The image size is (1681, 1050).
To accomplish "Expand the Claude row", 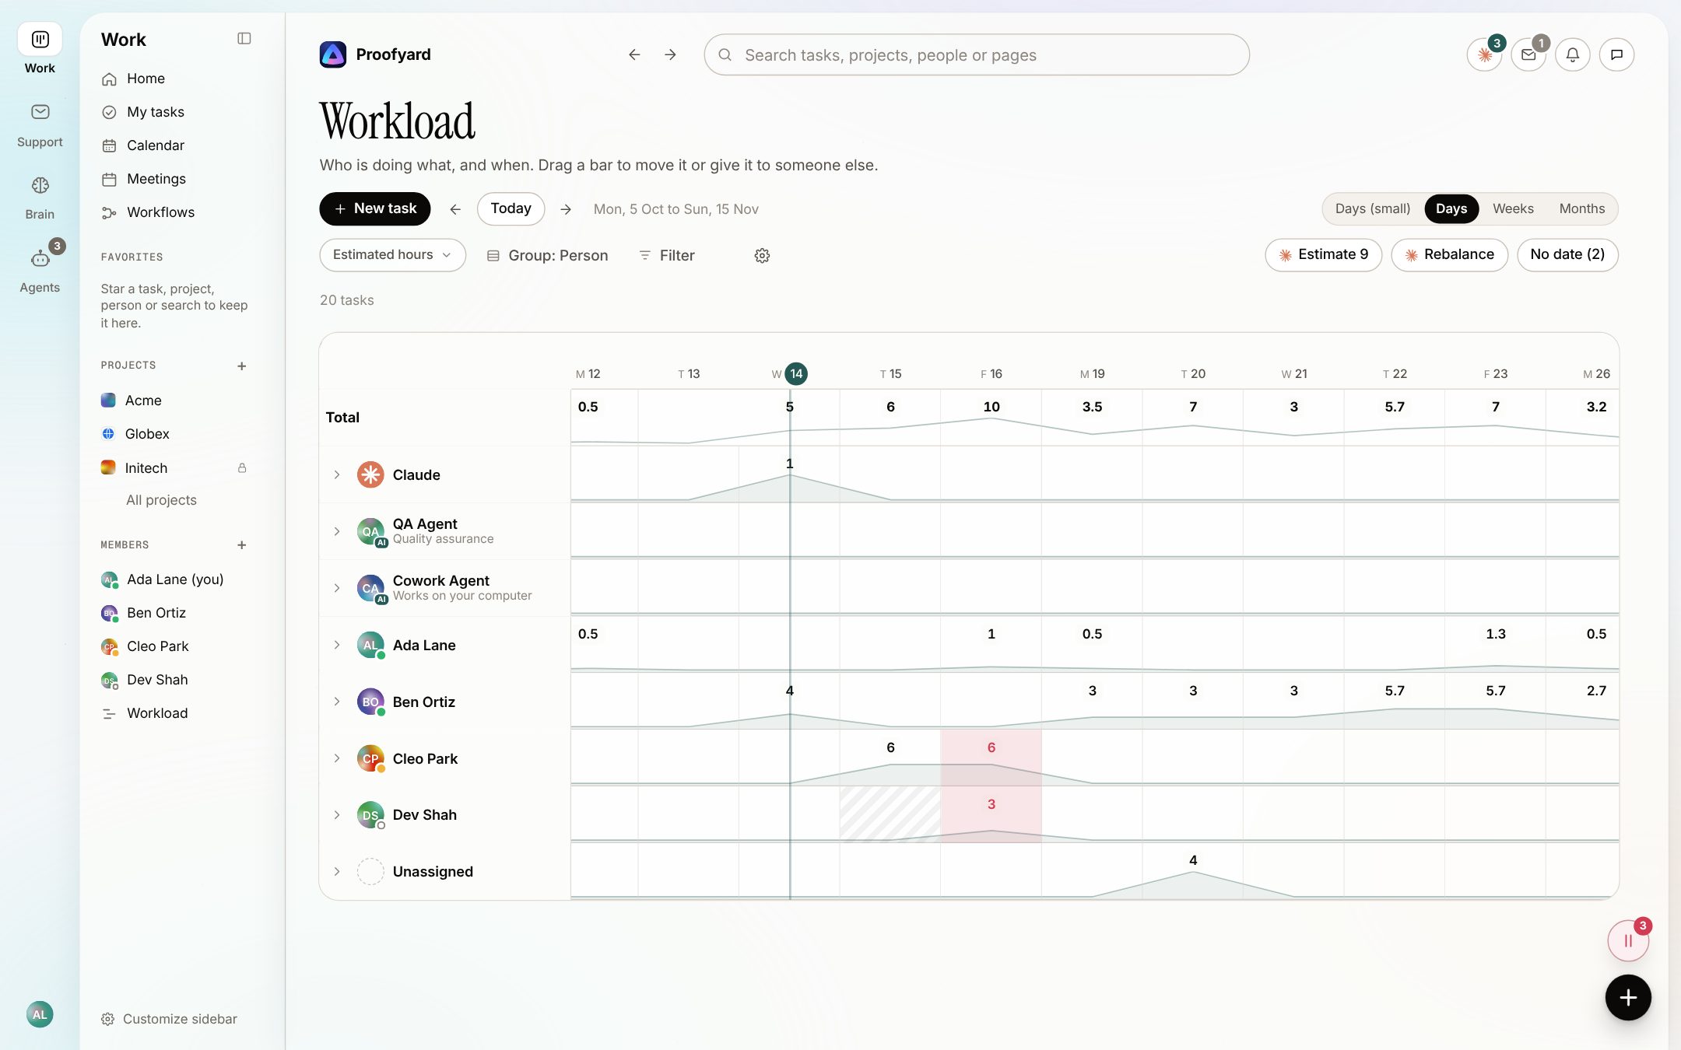I will pyautogui.click(x=337, y=474).
